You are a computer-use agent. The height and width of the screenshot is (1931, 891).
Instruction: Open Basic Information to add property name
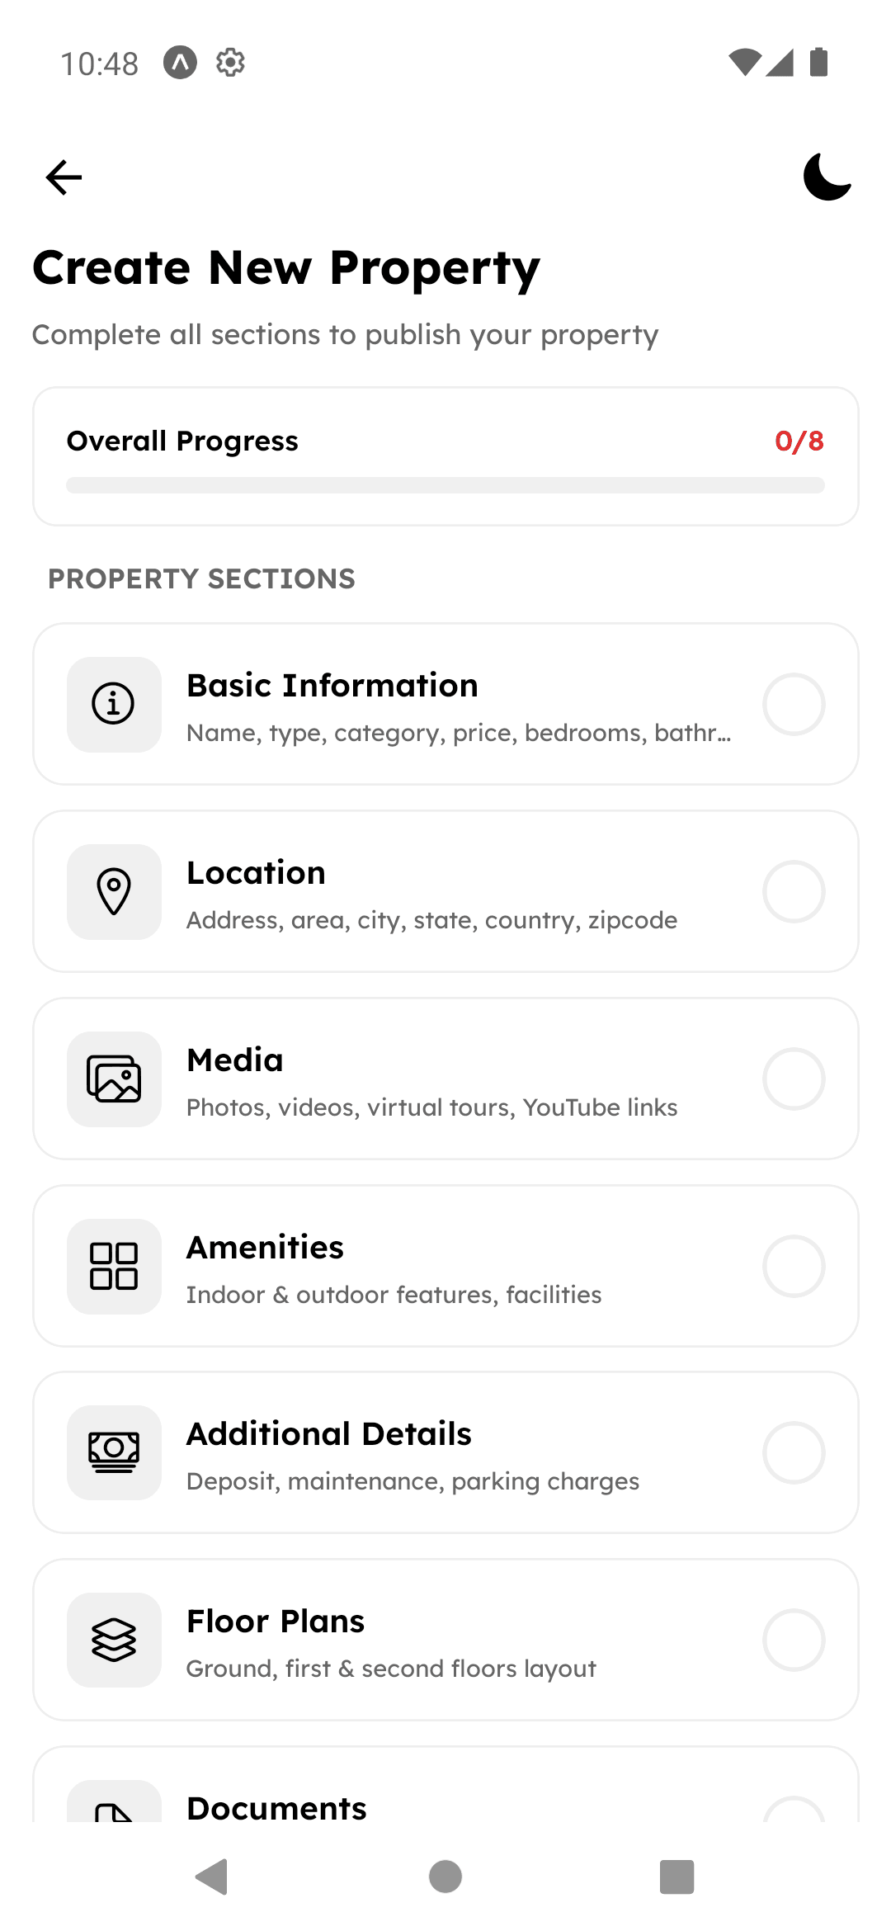click(x=445, y=704)
